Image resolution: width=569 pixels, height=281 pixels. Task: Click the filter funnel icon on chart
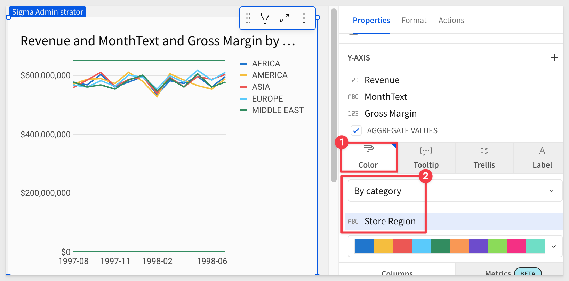point(265,18)
